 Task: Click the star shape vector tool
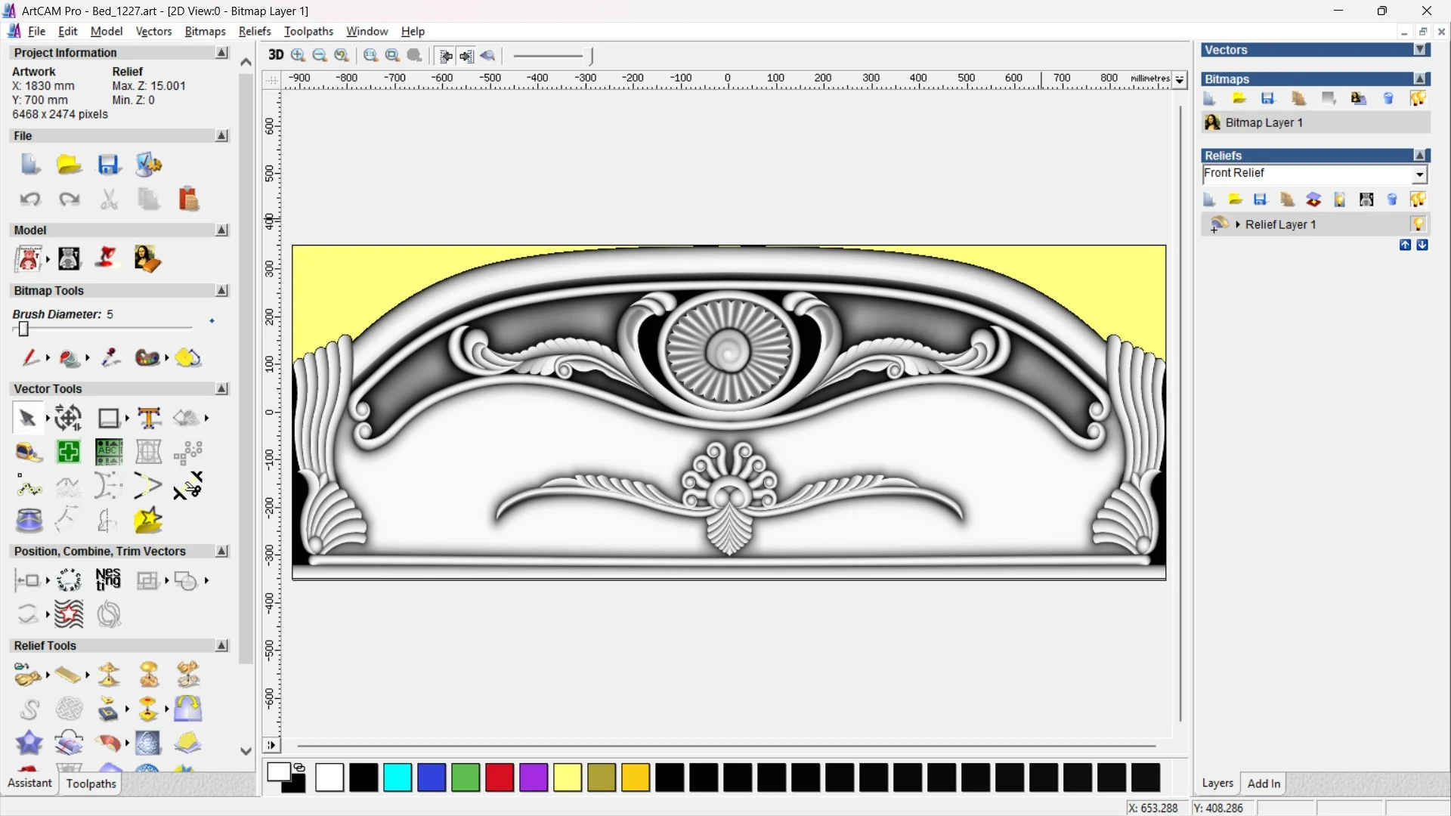pyautogui.click(x=148, y=521)
